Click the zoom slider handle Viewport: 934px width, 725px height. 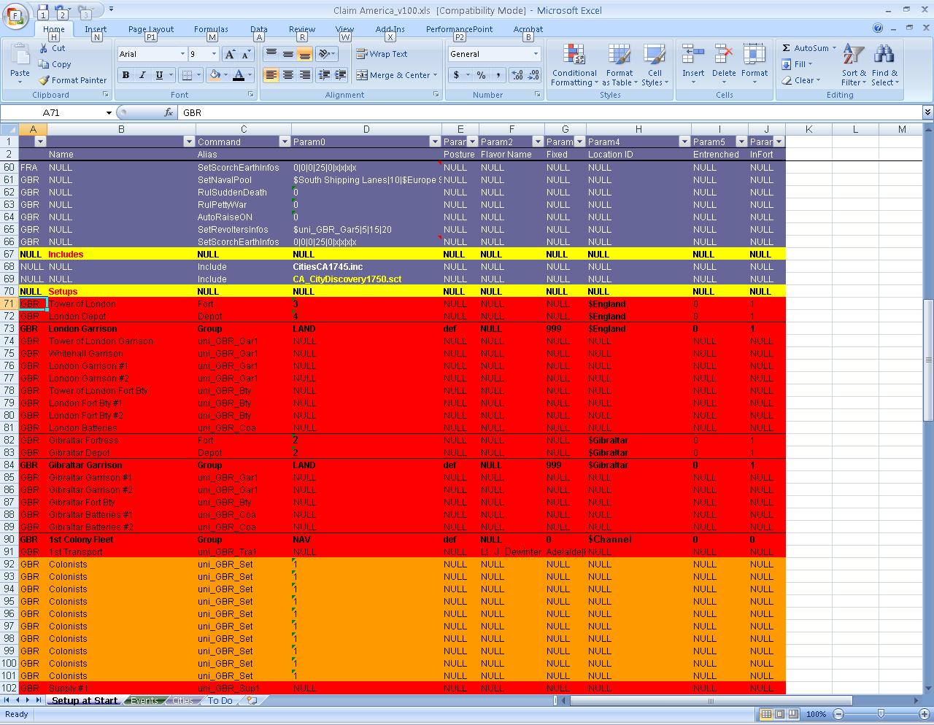pos(881,714)
